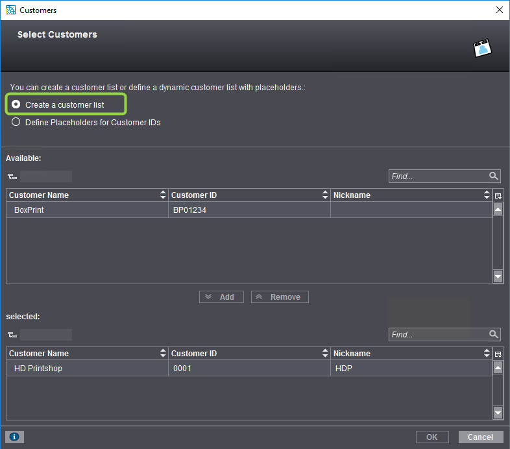Click the search magnifier in selected Find field
510x449 pixels.
(494, 334)
